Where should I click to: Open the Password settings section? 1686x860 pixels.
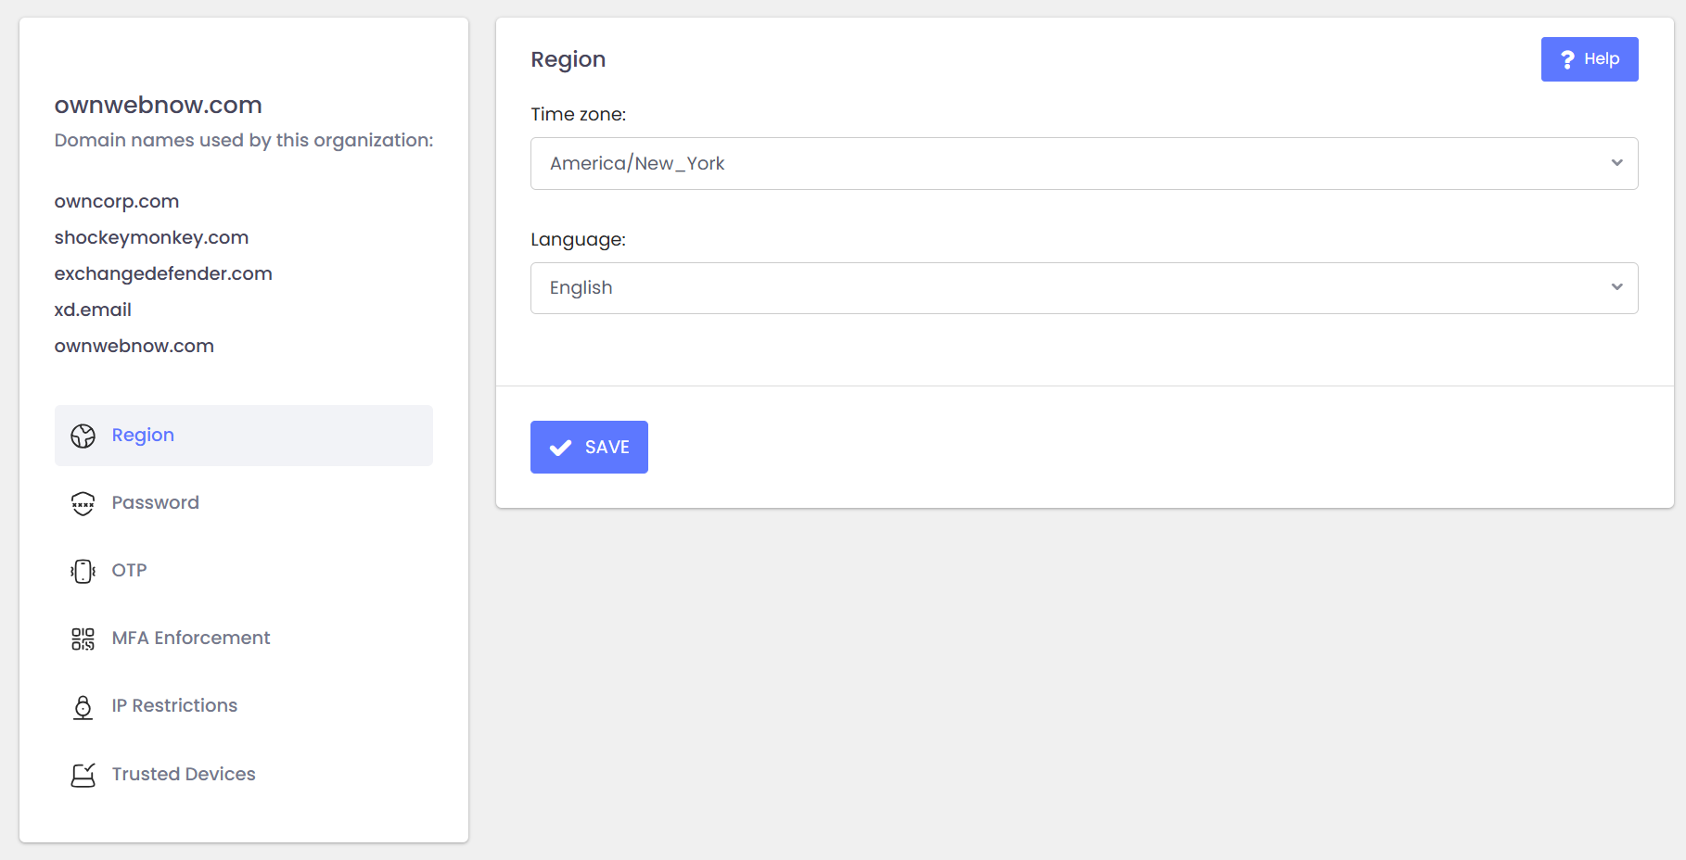coord(156,502)
